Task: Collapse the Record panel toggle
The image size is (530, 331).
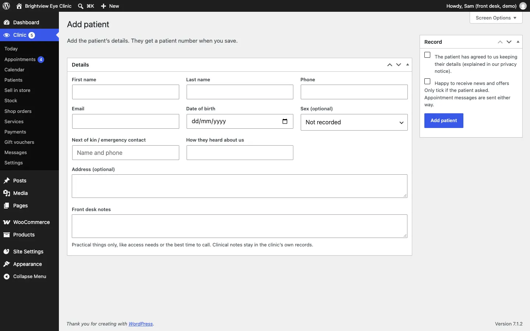Action: (x=518, y=42)
